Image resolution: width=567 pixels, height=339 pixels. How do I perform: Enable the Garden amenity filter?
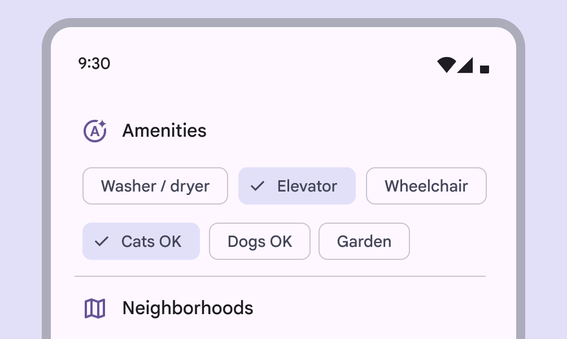tap(364, 241)
